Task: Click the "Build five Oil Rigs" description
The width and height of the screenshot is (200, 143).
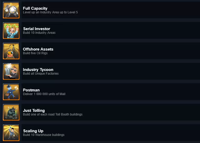Action: (35, 53)
